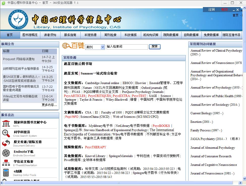Viewport: 246px width, 186px height.
Task: Open Journal of Cognitive Neuroscience link
Action: [x=213, y=165]
